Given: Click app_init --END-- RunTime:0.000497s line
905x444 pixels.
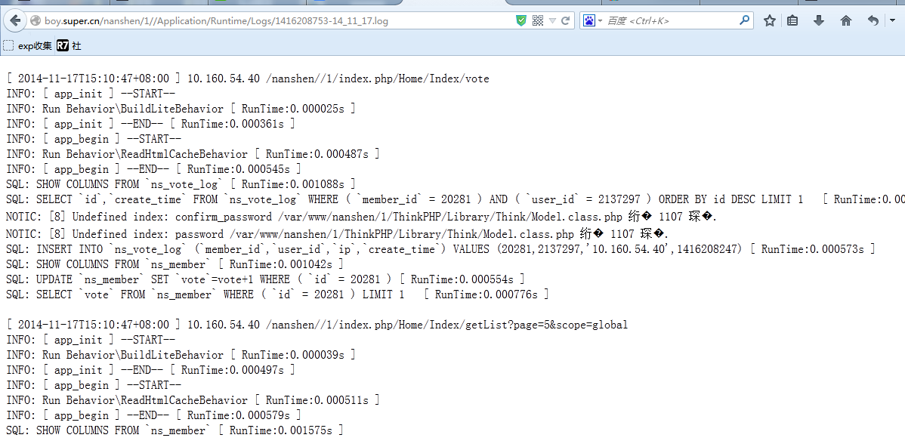Looking at the screenshot, I should pyautogui.click(x=150, y=369).
